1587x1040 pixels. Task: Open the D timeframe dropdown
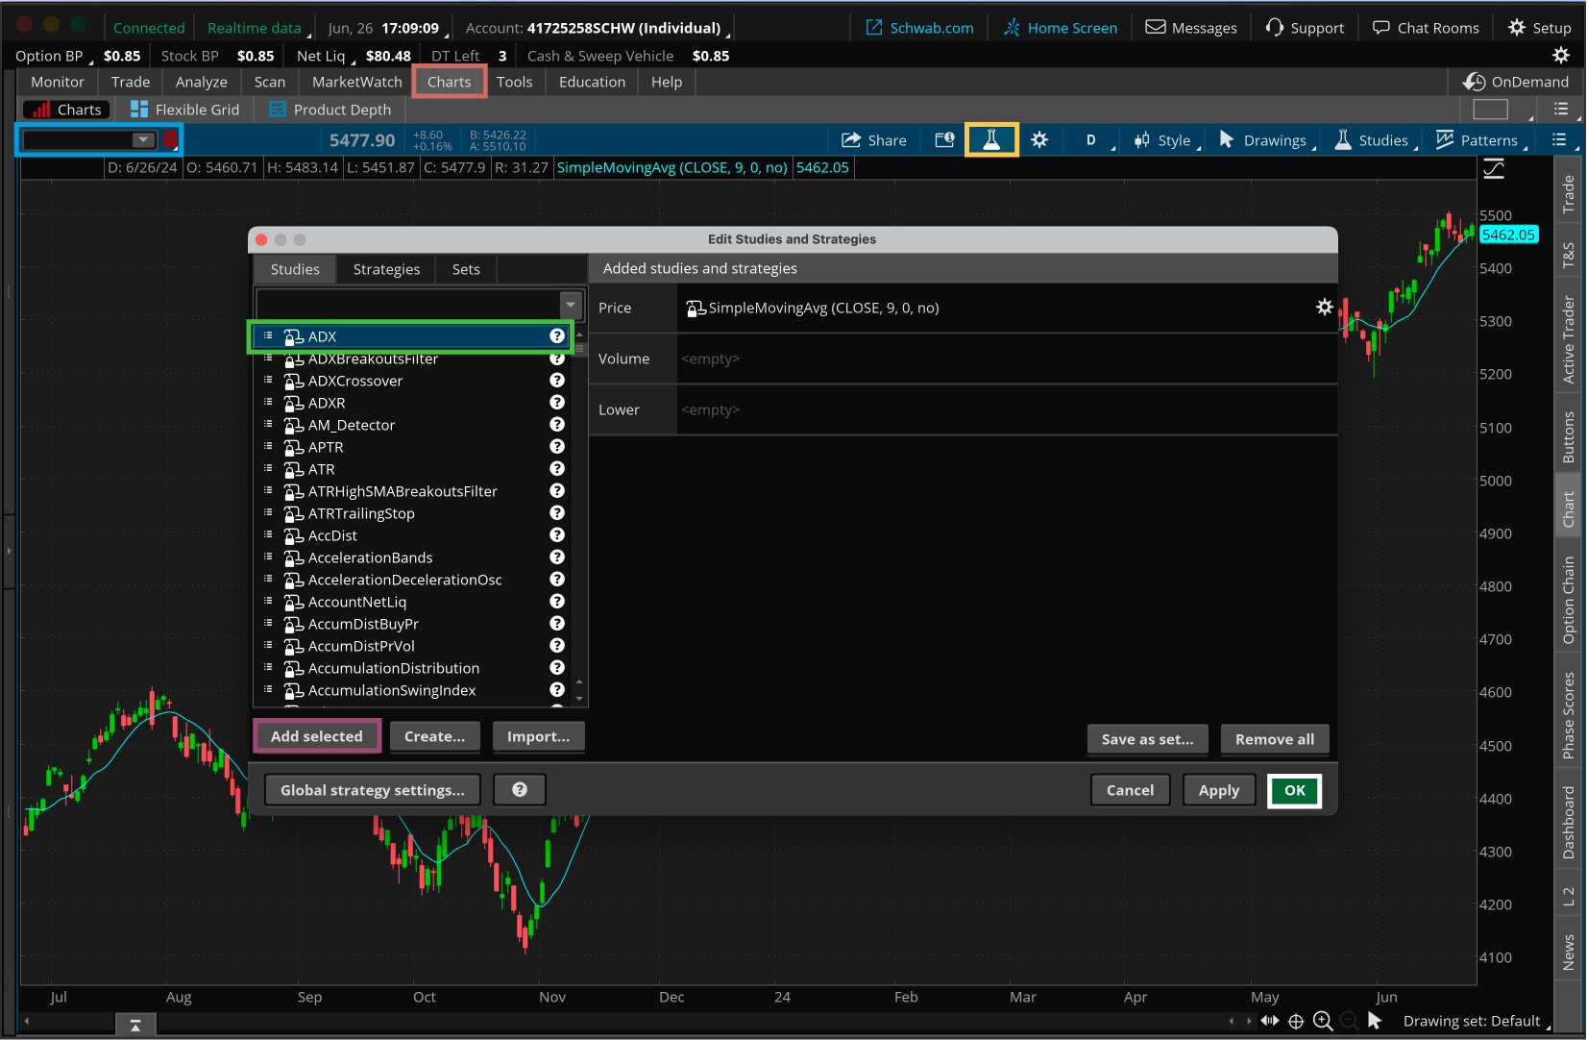[x=1092, y=140]
